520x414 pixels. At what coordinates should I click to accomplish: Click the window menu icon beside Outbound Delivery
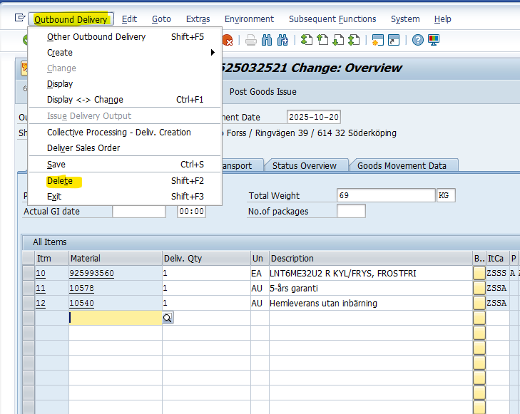(x=20, y=18)
